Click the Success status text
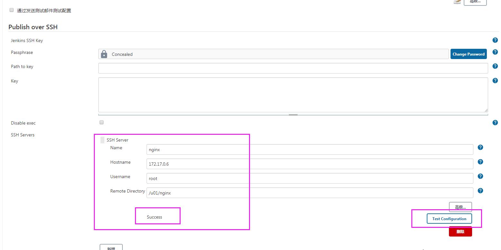The image size is (501, 250). click(155, 217)
